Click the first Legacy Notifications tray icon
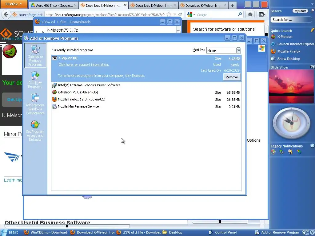Viewport: 315px width, 236px height. (x=273, y=152)
